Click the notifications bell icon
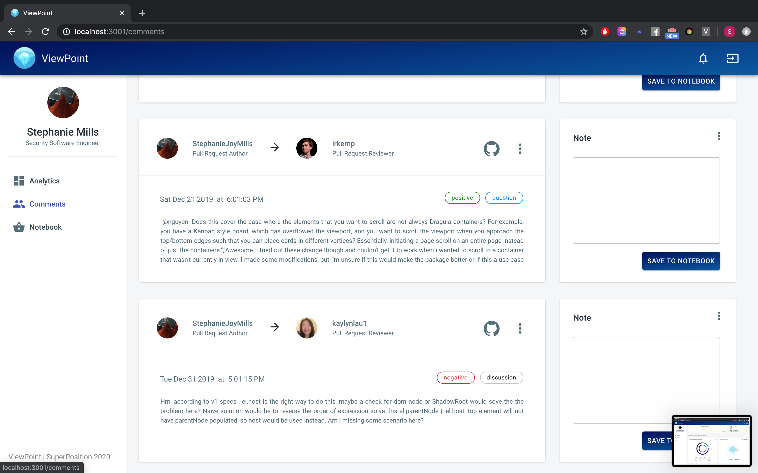Screen dimensions: 758x473 703,59
